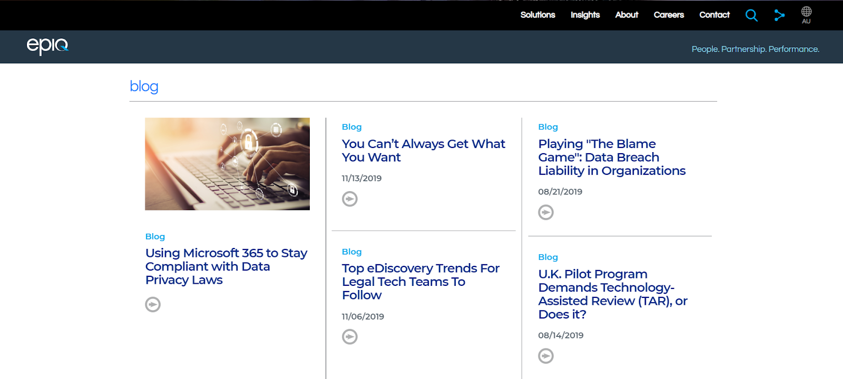Open the search magnifier icon
The image size is (843, 379).
[751, 15]
